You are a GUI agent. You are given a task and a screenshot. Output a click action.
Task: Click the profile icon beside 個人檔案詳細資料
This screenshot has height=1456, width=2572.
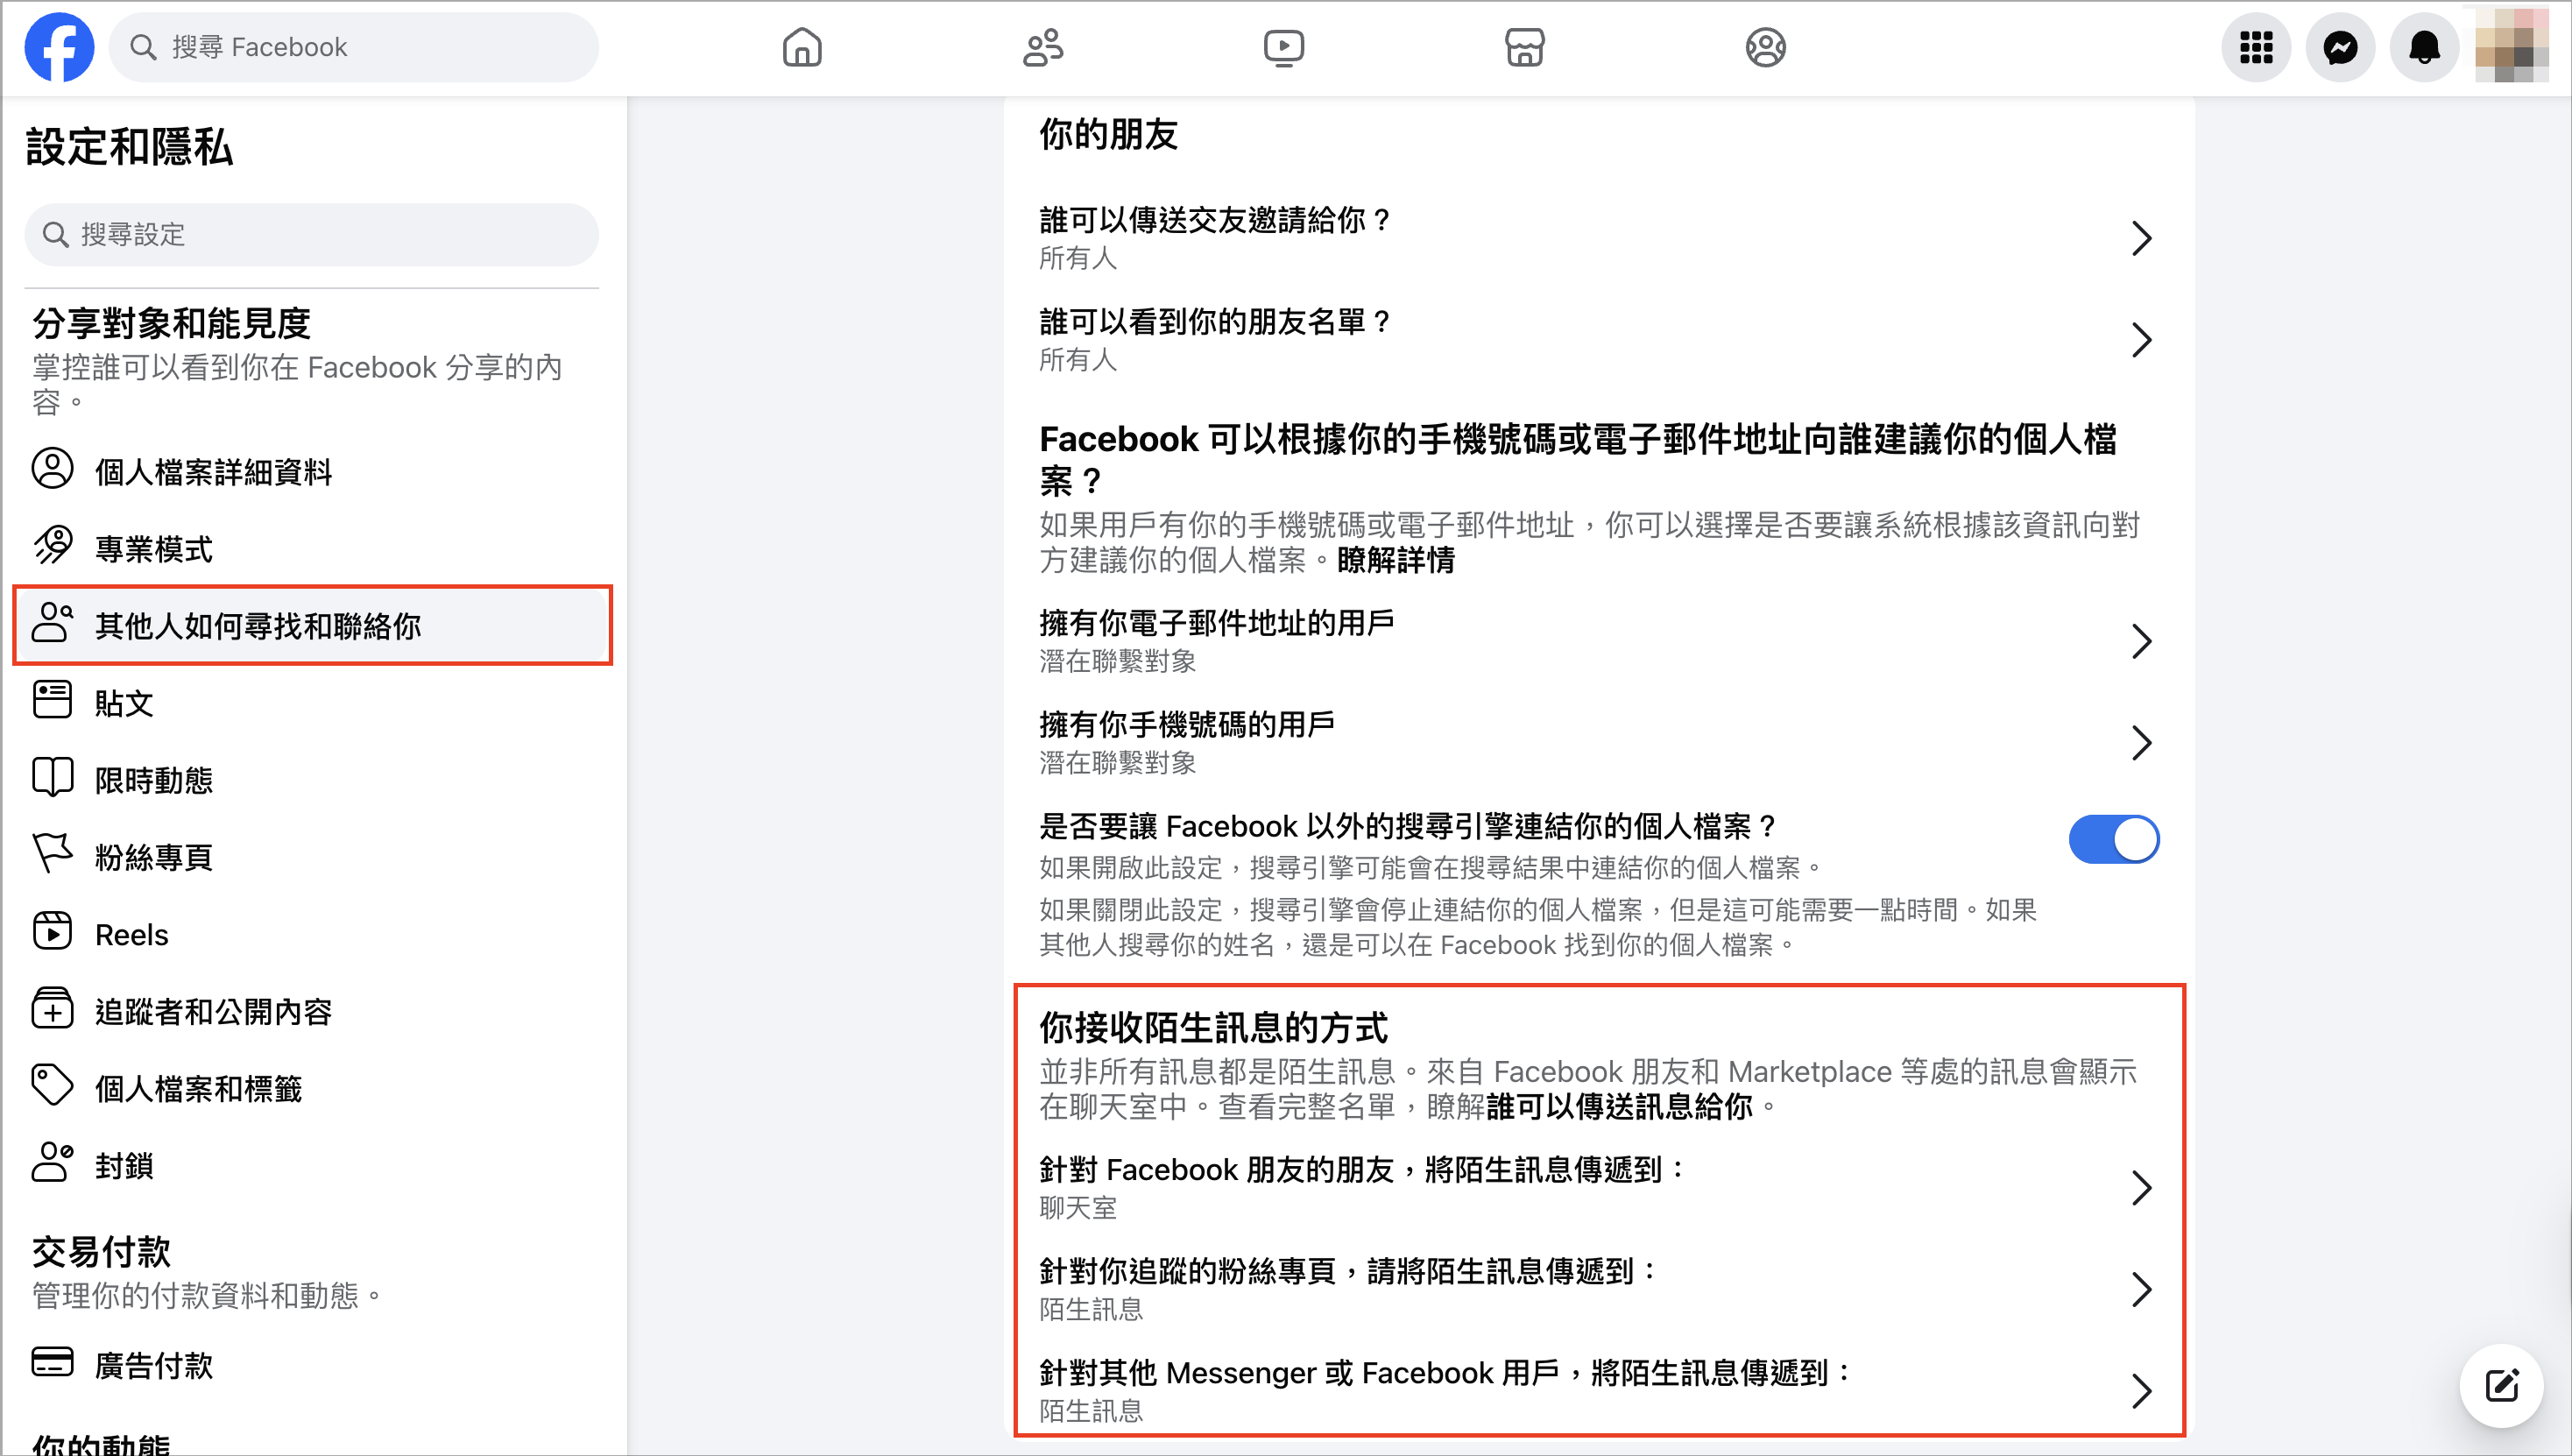click(52, 468)
